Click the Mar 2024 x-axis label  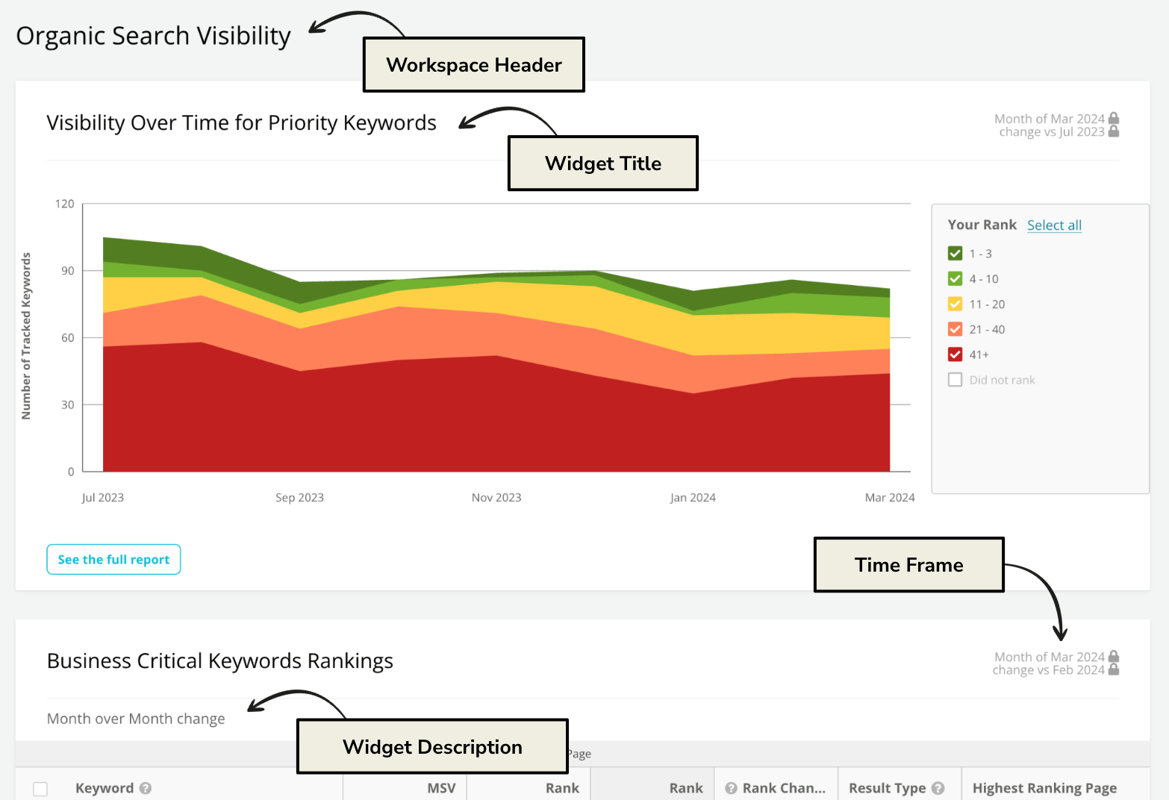[x=890, y=498]
